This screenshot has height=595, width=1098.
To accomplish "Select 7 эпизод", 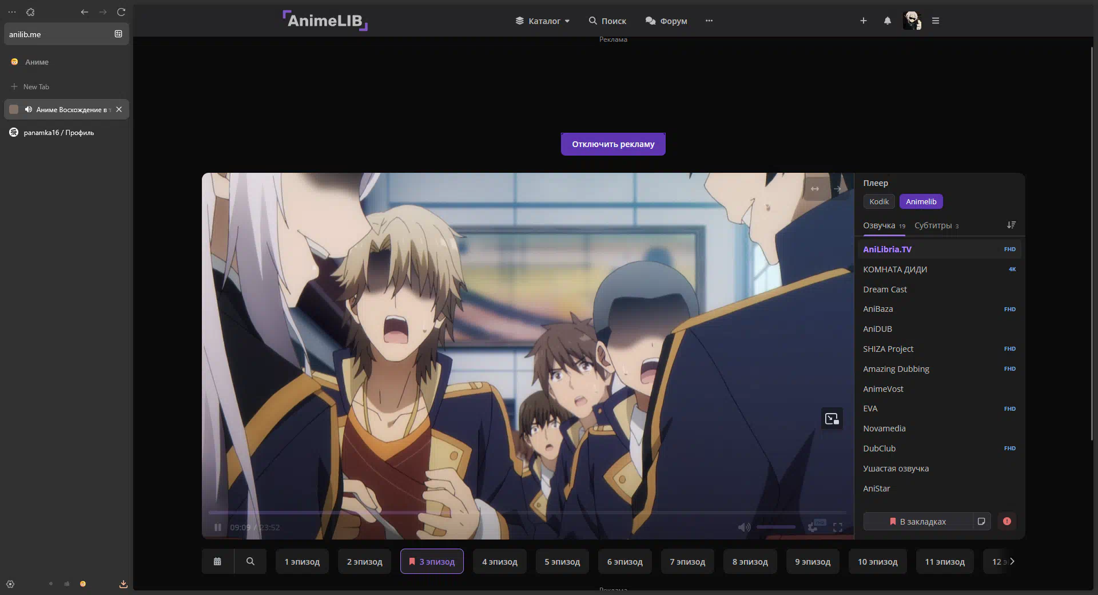I will (x=687, y=562).
